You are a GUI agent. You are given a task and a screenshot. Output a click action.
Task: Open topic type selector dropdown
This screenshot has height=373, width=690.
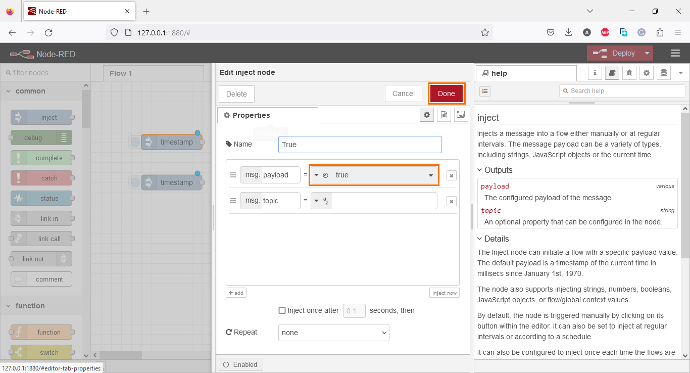[x=321, y=201]
